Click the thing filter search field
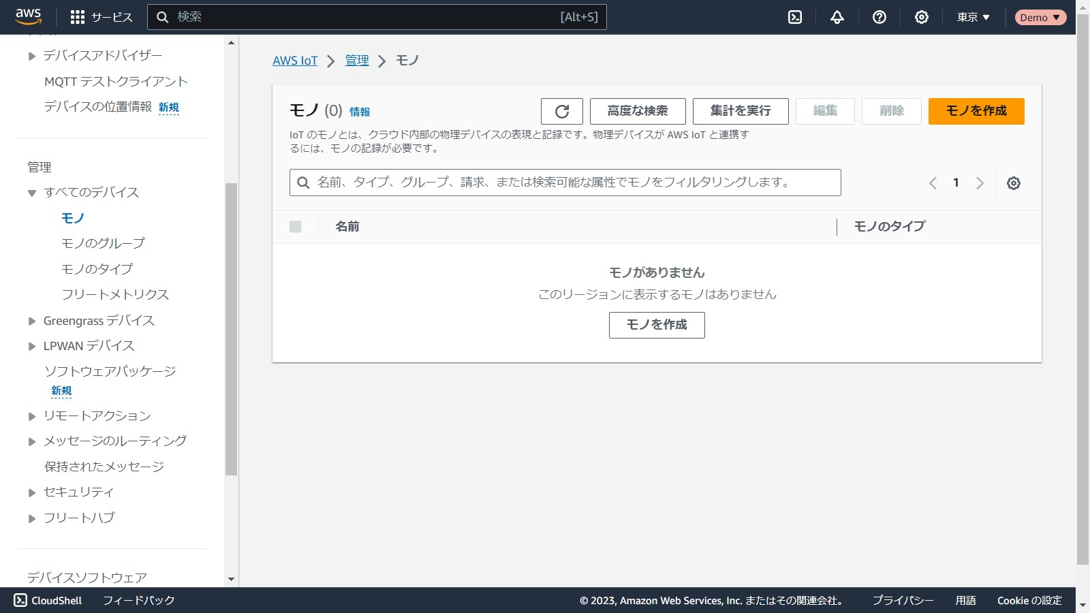 (x=565, y=183)
